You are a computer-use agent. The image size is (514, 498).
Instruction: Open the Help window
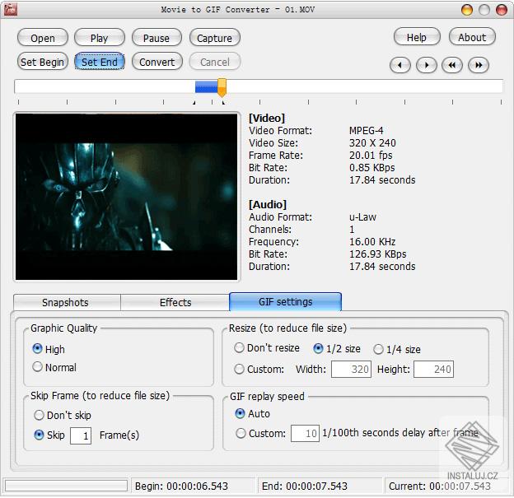tap(417, 37)
